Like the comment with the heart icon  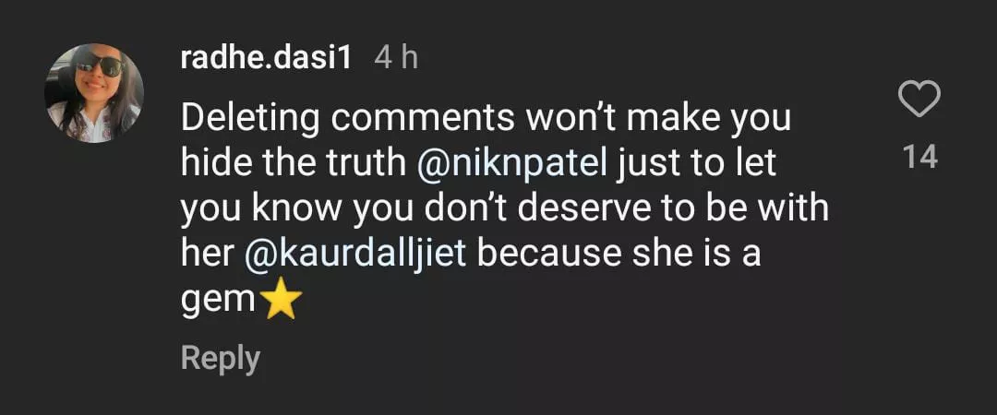coord(919,100)
